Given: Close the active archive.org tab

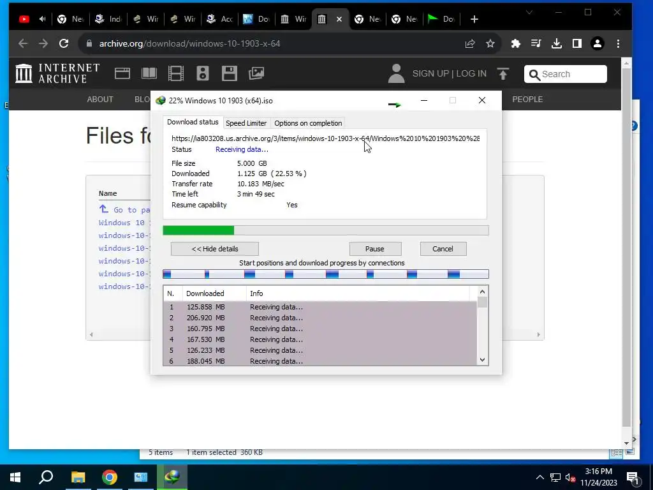Looking at the screenshot, I should 339,19.
